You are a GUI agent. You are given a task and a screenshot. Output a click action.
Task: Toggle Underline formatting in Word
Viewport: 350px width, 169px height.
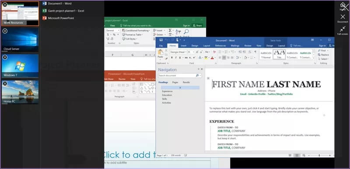tap(180, 58)
